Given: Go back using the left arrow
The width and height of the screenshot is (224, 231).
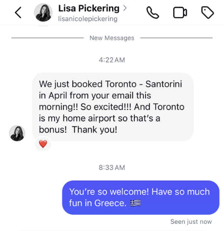Looking at the screenshot, I should click(x=18, y=13).
